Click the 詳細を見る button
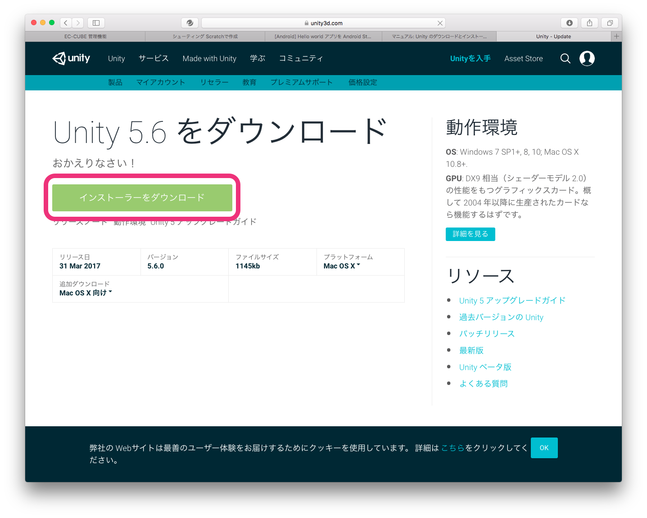This screenshot has height=518, width=647. 470,234
